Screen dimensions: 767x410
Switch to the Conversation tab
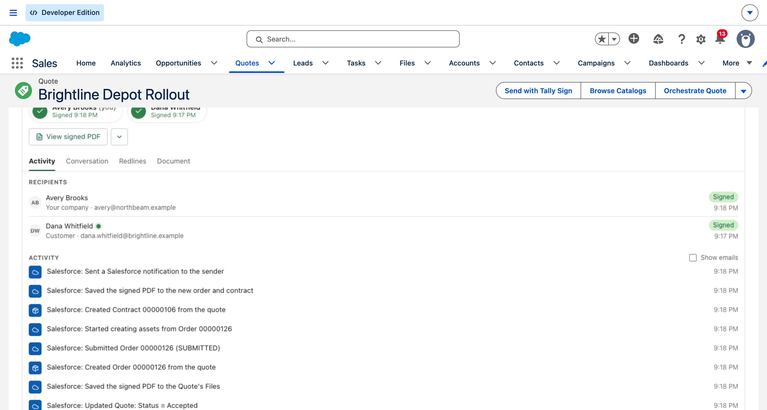(x=87, y=161)
